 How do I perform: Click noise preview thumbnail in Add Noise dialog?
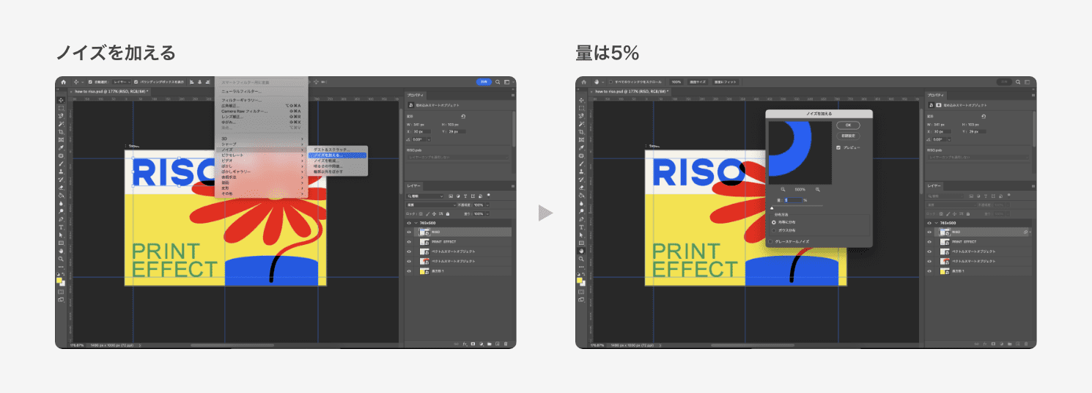[x=800, y=153]
